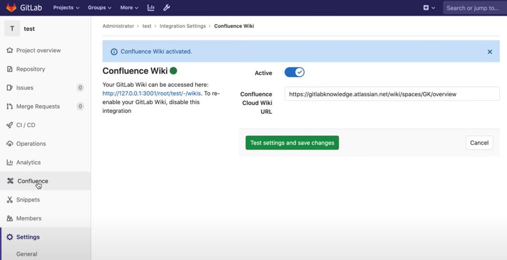Open the admin area wrench icon
This screenshot has height=260, width=507.
click(x=167, y=8)
